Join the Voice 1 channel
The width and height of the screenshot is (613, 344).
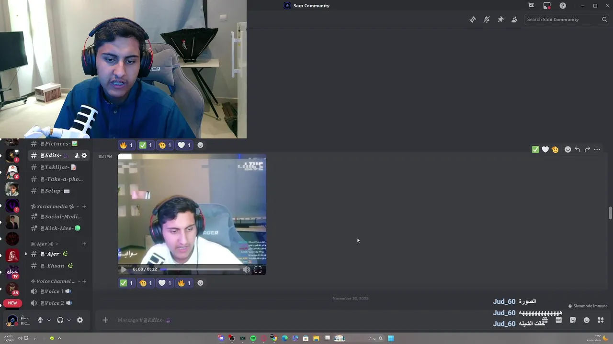tap(58, 291)
